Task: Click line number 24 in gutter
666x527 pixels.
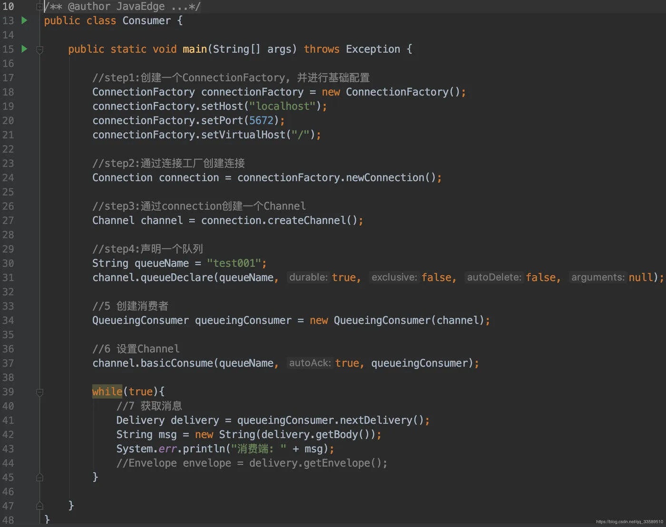Action: pos(8,177)
